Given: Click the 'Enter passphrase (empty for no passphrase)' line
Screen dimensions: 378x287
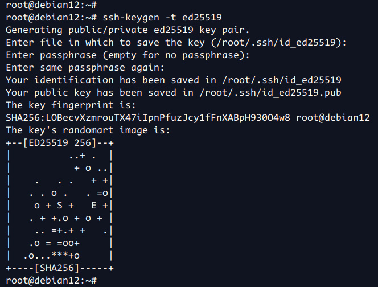Looking at the screenshot, I should 129,55.
